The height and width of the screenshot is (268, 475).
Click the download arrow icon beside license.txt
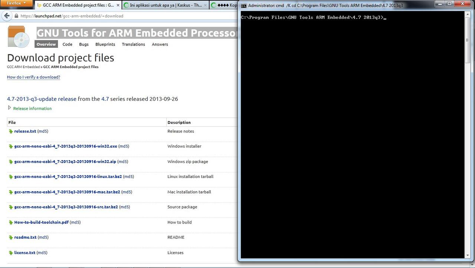11,253
